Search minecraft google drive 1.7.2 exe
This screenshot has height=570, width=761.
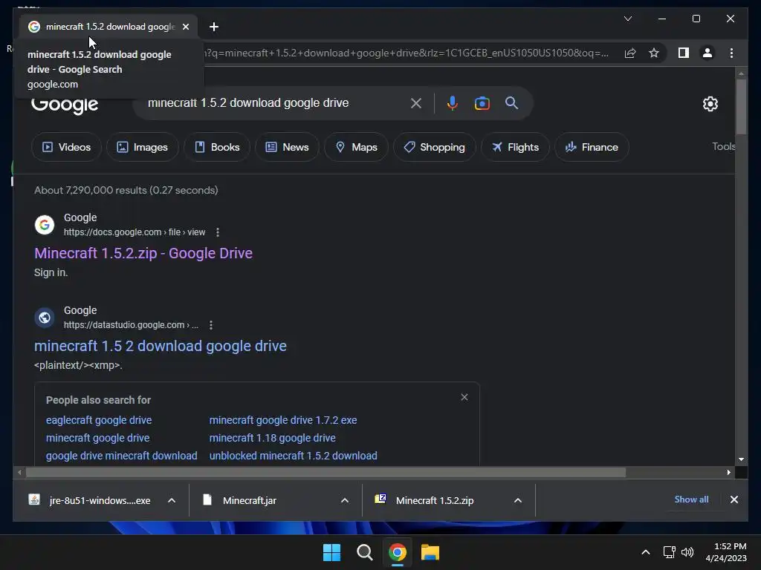point(283,420)
